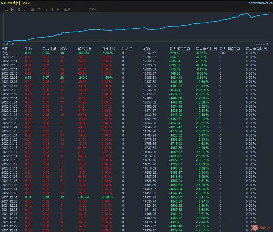The image size is (273, 232).
Task: Switch to the 账户 account tab
Action: [x=67, y=9]
